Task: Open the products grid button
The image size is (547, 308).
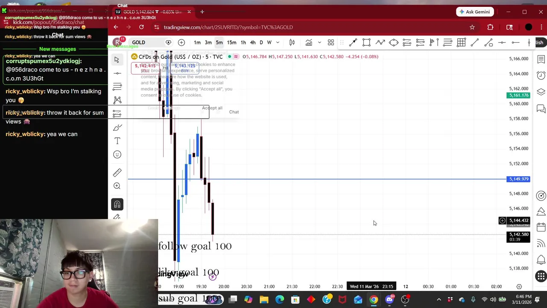Action: click(541, 276)
